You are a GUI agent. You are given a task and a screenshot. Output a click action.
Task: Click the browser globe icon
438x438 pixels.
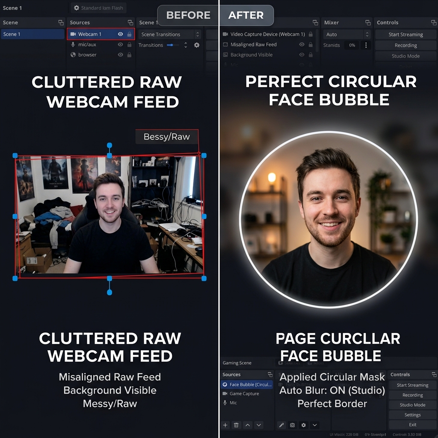pos(73,55)
